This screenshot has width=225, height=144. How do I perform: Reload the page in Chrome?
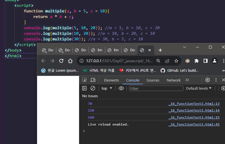coord(61,61)
